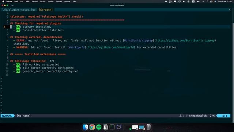Click the Wi-Fi icon in menu bar
This screenshot has height=132, width=234.
tap(203, 1)
